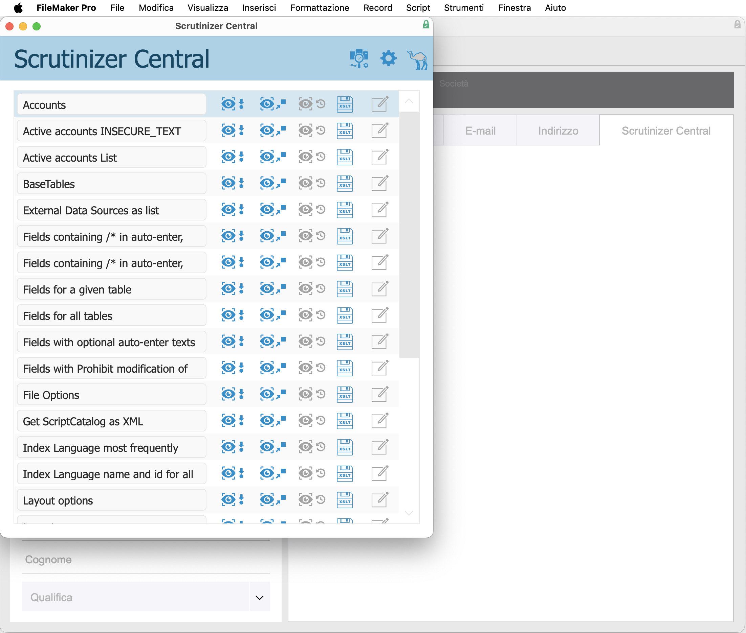Click eye-expand icon for Fields with Prohibit modification
The width and height of the screenshot is (746, 633).
point(272,368)
